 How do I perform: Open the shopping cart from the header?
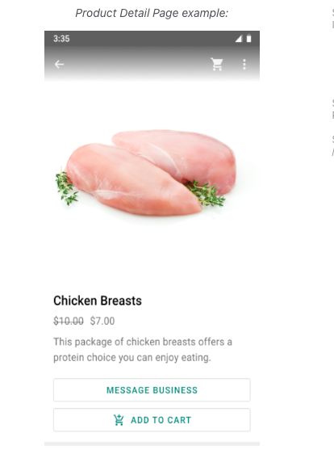point(217,65)
